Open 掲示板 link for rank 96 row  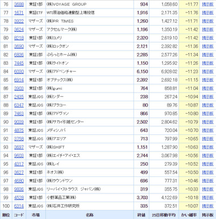(207, 172)
